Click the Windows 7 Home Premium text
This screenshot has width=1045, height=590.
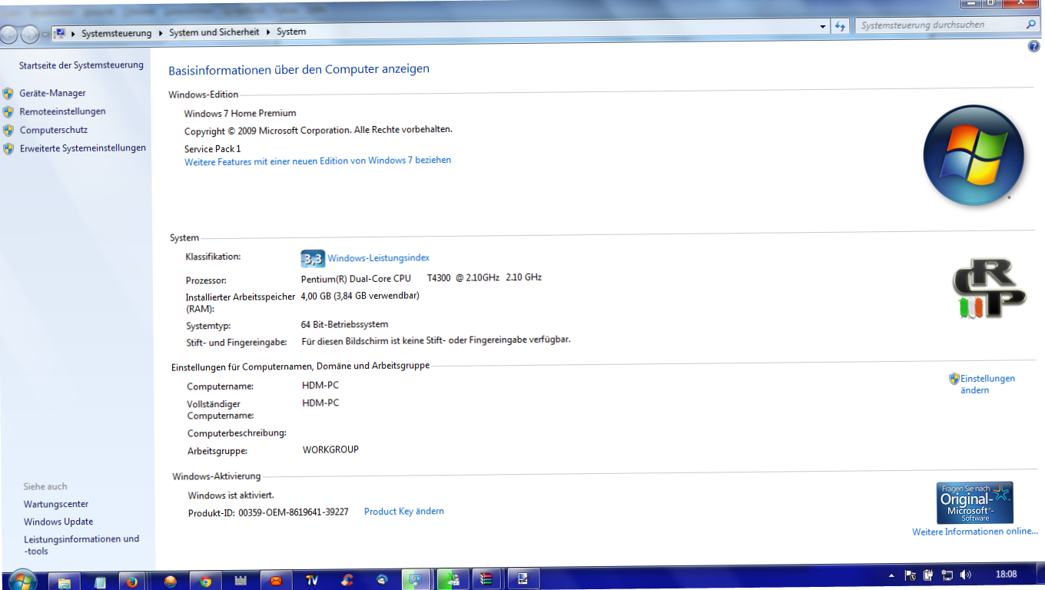click(241, 114)
